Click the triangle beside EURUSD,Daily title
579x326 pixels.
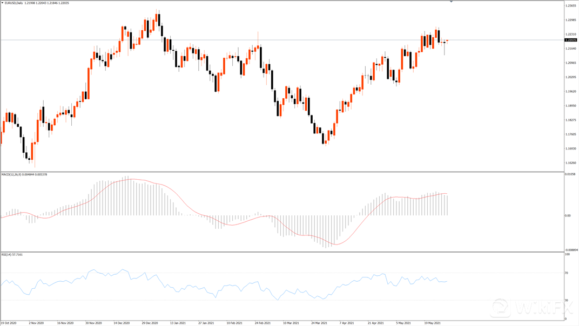point(2,3)
